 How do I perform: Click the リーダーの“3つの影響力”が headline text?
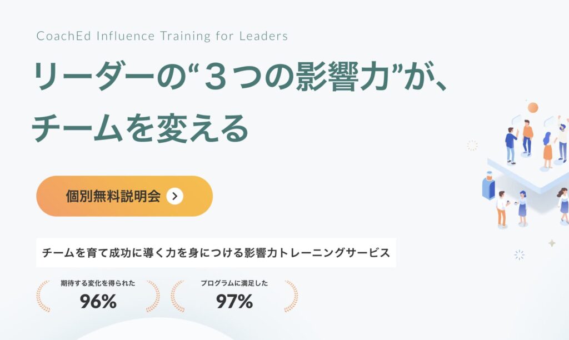coord(239,76)
